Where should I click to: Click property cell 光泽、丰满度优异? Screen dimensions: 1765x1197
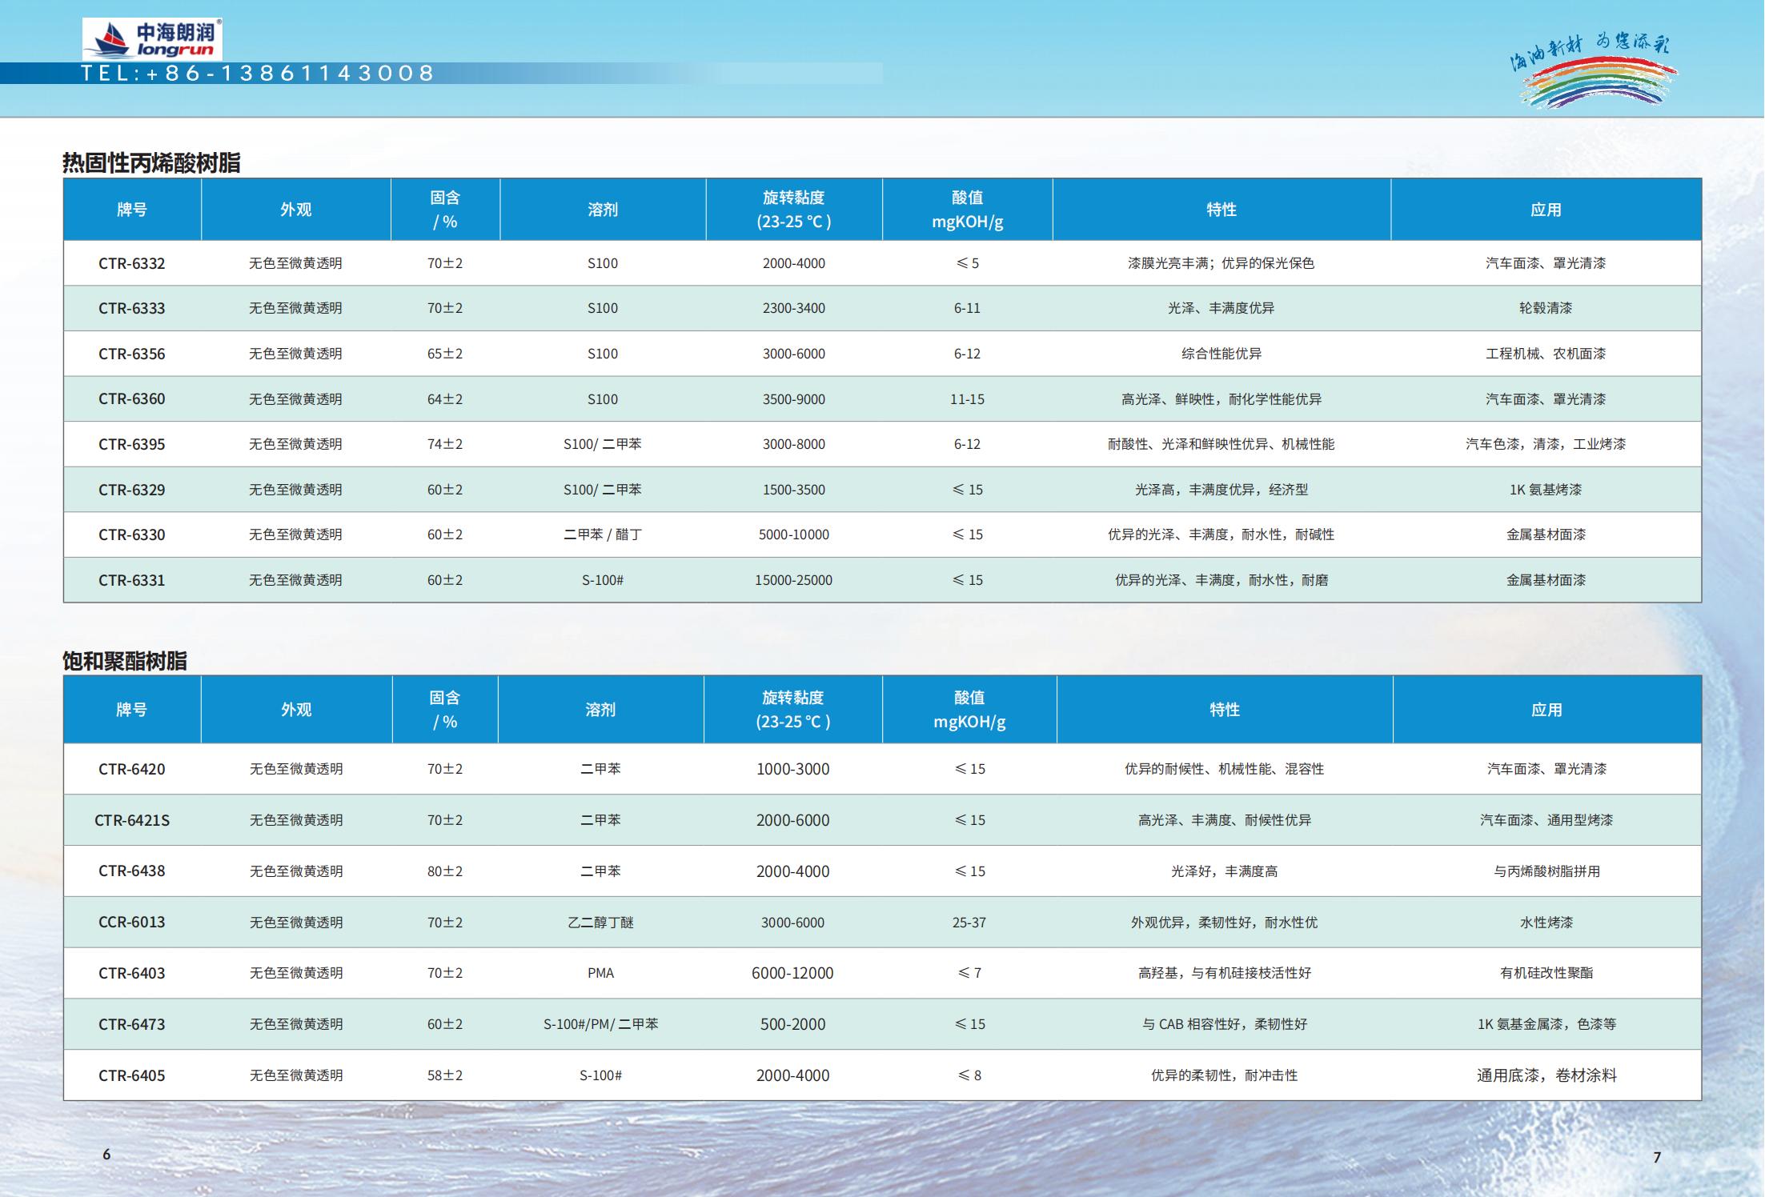click(x=1221, y=308)
